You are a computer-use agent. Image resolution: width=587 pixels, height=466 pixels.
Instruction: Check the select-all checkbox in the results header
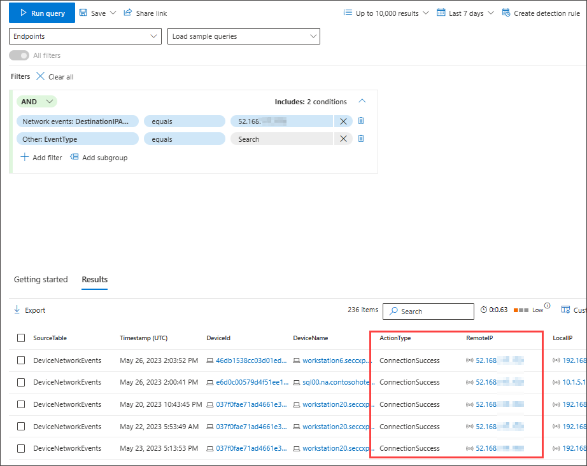click(x=21, y=338)
